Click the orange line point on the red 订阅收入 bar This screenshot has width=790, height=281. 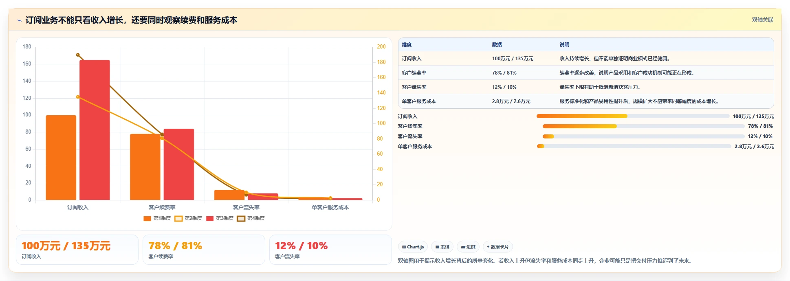[78, 97]
